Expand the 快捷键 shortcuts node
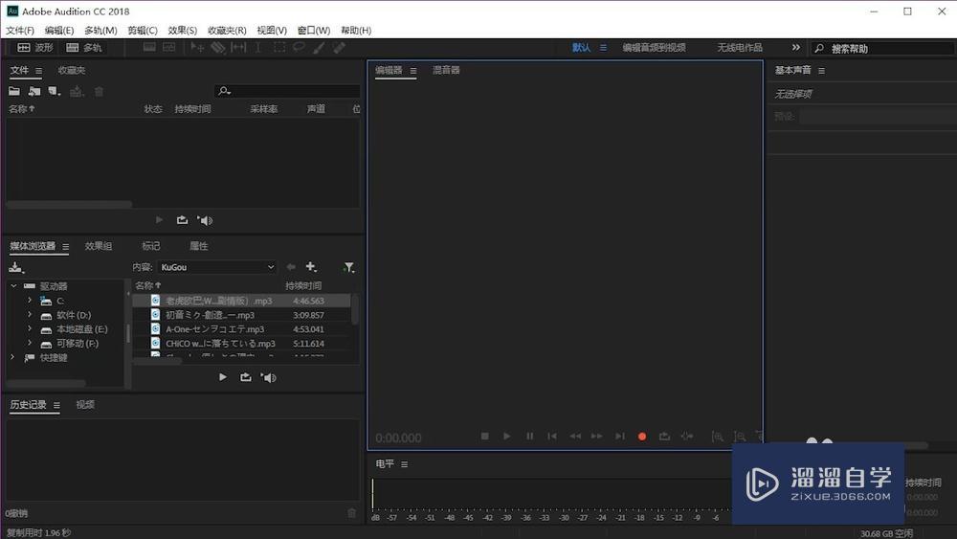The width and height of the screenshot is (957, 539). pos(12,357)
